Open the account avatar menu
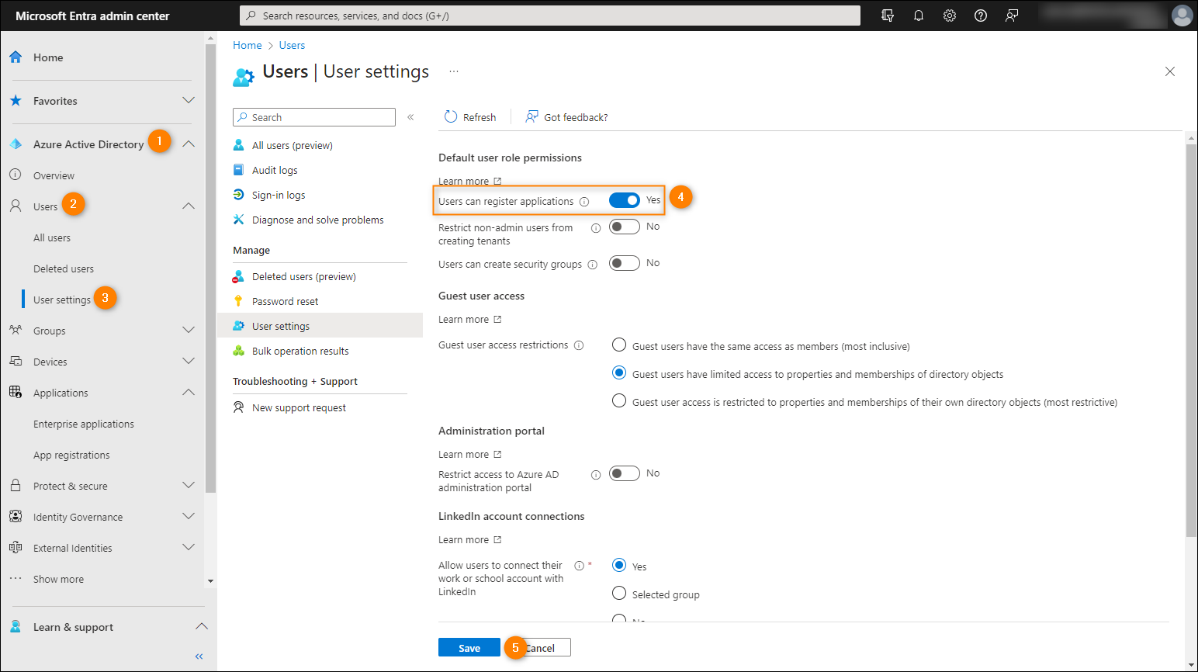Viewport: 1198px width, 672px height. click(1182, 16)
